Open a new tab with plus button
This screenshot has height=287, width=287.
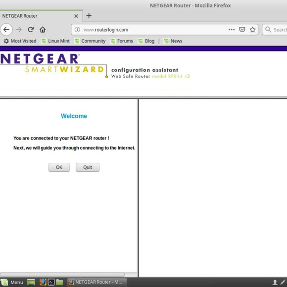89,16
